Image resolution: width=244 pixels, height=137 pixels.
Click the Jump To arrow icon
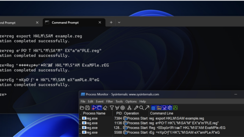147,108
